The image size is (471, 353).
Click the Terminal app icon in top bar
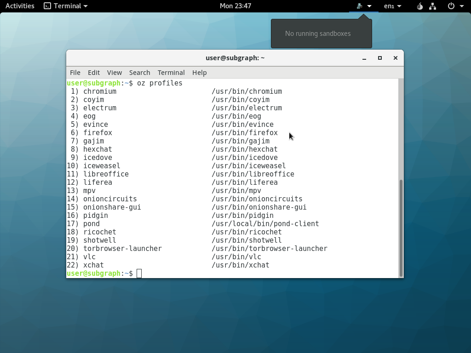point(47,6)
